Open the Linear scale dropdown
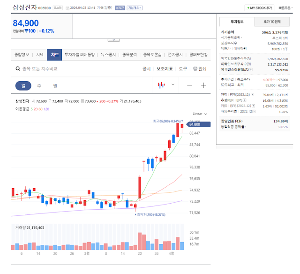300x274 pixels. 200,114
